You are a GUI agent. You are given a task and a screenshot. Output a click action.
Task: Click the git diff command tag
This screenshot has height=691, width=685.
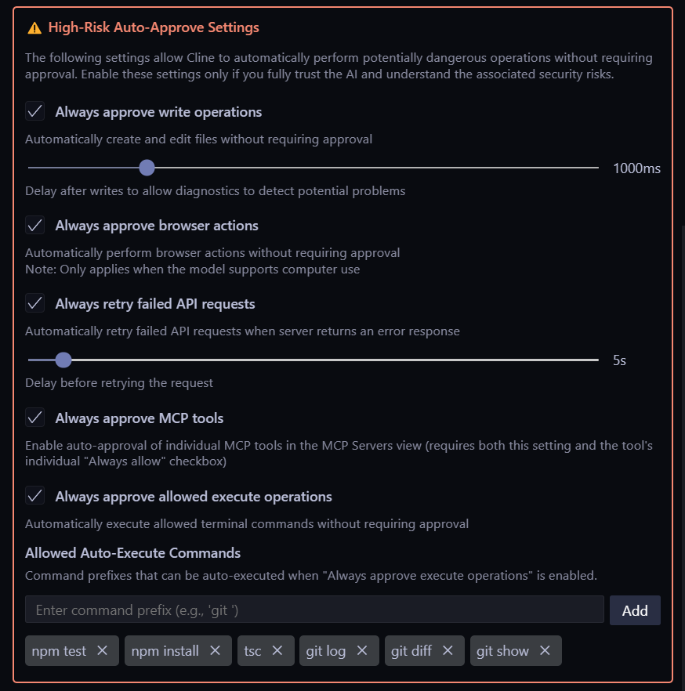(411, 650)
